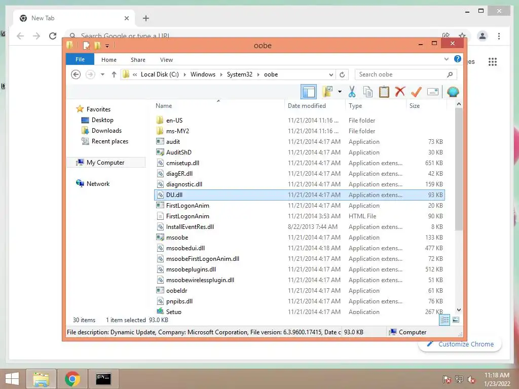Open File Explorer from the taskbar
This screenshot has height=389, width=519.
click(41, 379)
